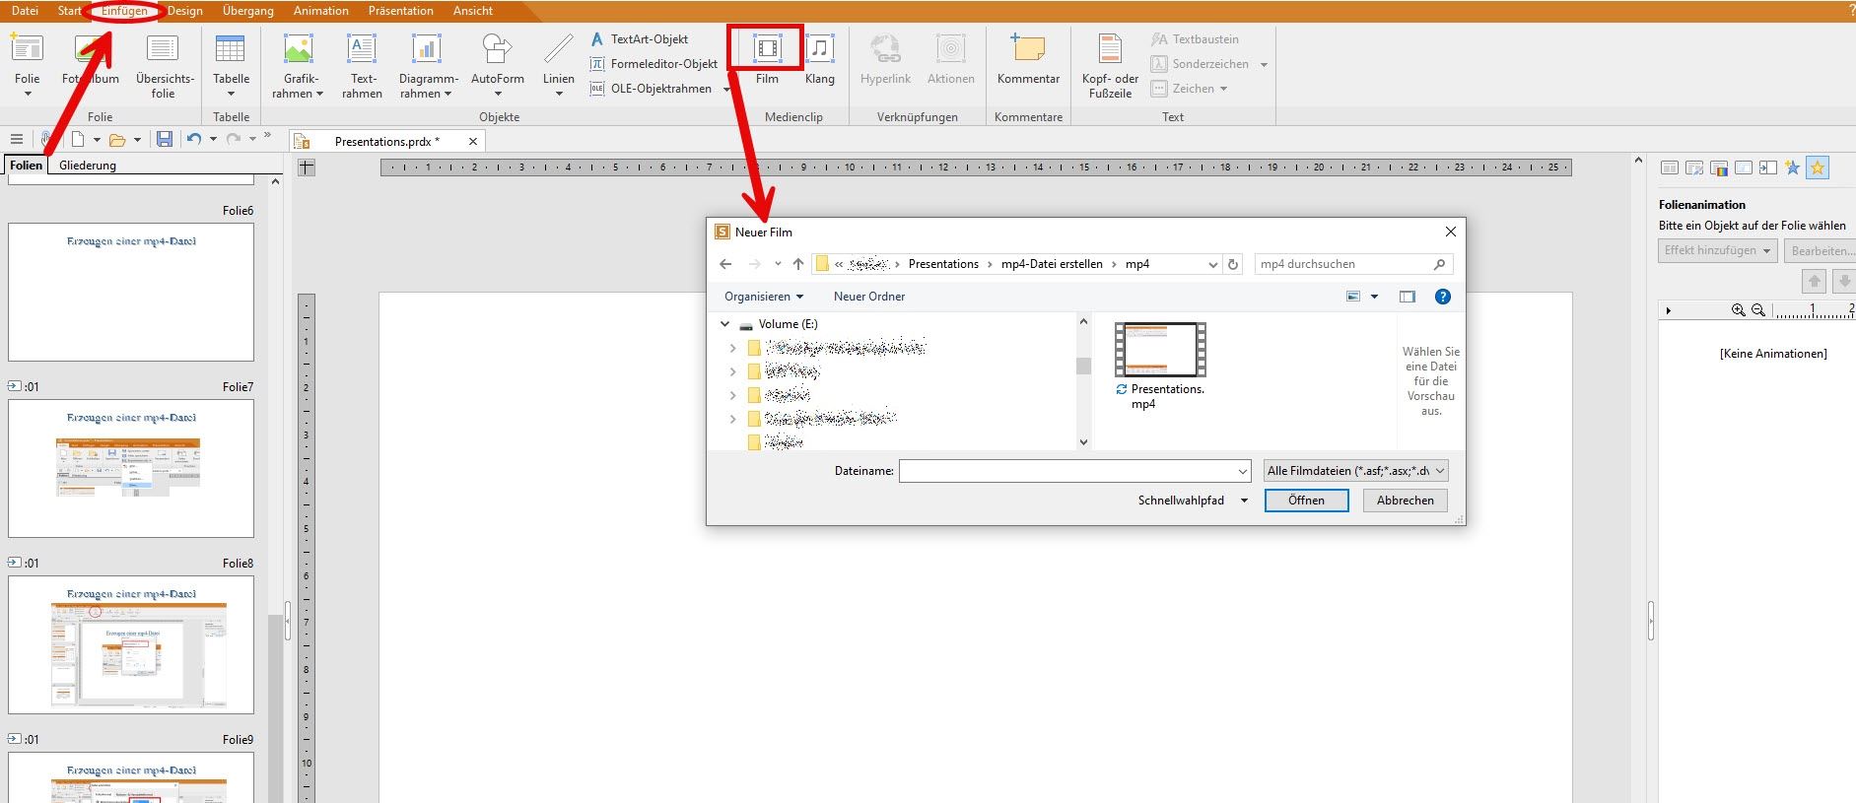Expand the file type filter dropdown

(1355, 471)
